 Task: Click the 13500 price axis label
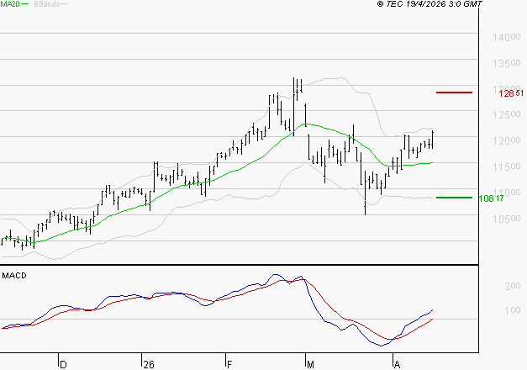[x=507, y=63]
